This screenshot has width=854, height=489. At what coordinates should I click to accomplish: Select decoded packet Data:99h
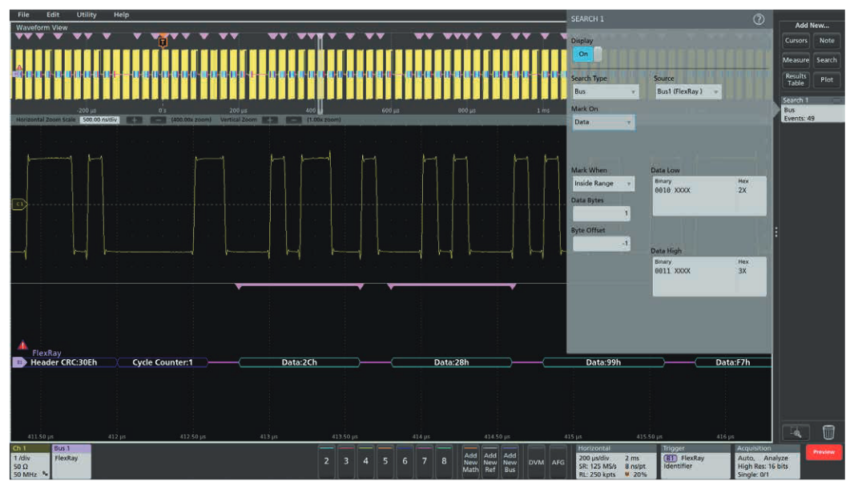603,362
